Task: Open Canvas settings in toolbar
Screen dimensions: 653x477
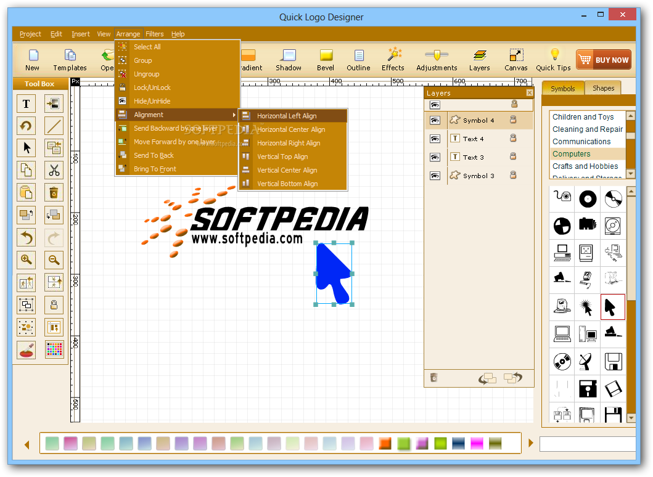Action: coord(516,60)
